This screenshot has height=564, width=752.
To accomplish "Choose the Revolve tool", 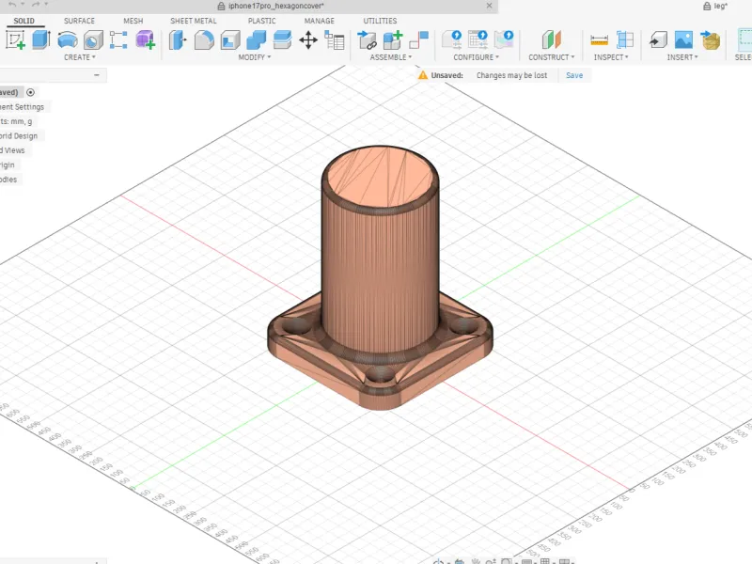I will coord(68,39).
